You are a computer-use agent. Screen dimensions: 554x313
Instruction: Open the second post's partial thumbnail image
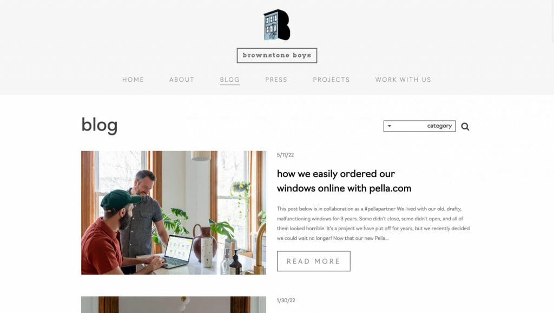click(x=174, y=304)
